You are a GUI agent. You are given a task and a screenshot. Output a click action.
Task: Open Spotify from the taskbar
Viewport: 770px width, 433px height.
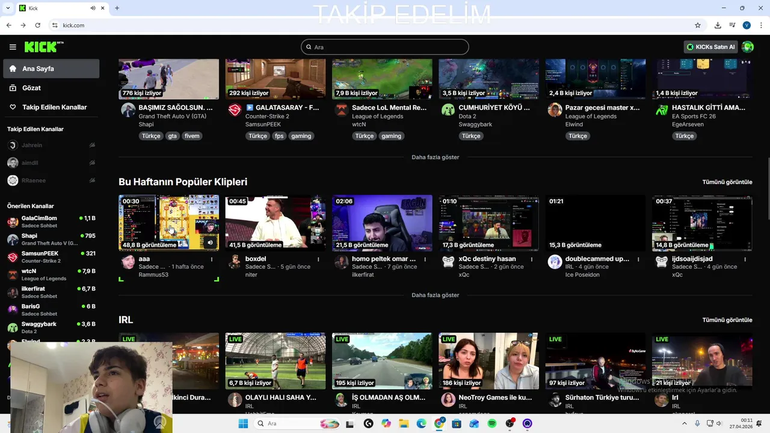[x=492, y=423]
